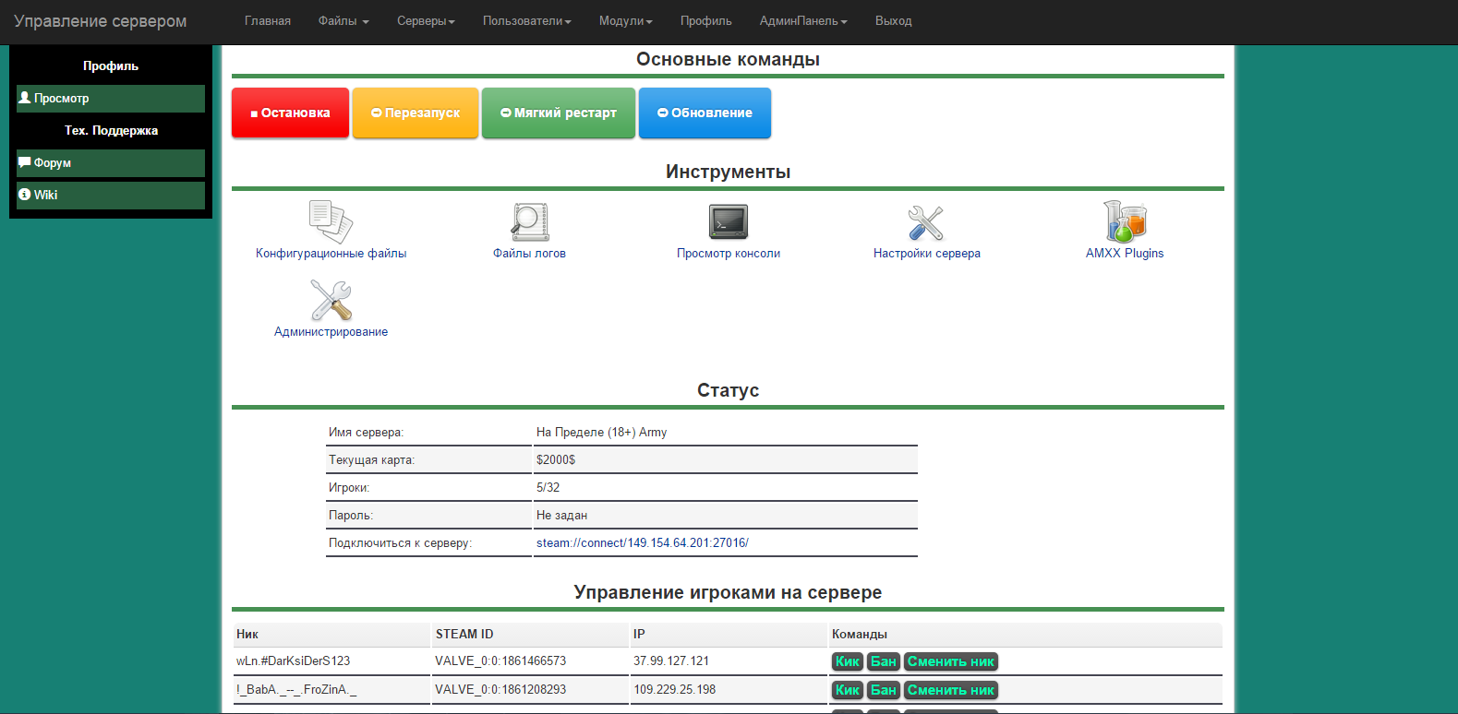Screen dimensions: 1458x714
Task: Open Просмотр profile item in sidebar
Action: [x=111, y=99]
